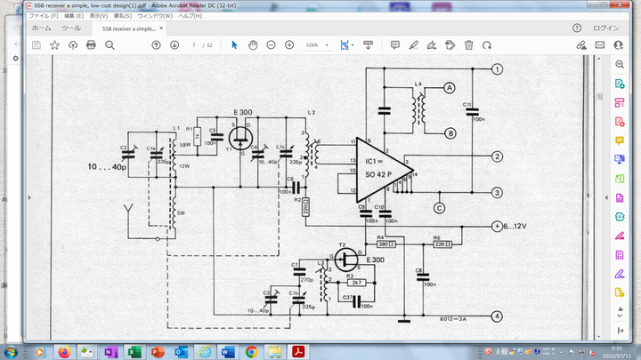Viewport: 641px width, 360px height.
Task: Print the PDF document
Action: (90, 44)
